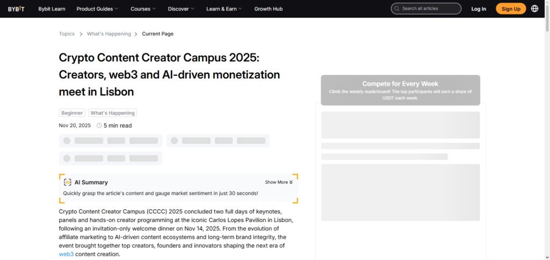550x260 pixels.
Task: Click the orange Sign Up button
Action: click(511, 9)
